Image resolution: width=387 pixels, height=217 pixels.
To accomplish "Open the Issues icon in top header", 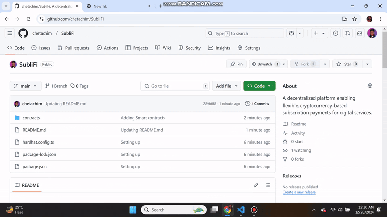I will 335,33.
